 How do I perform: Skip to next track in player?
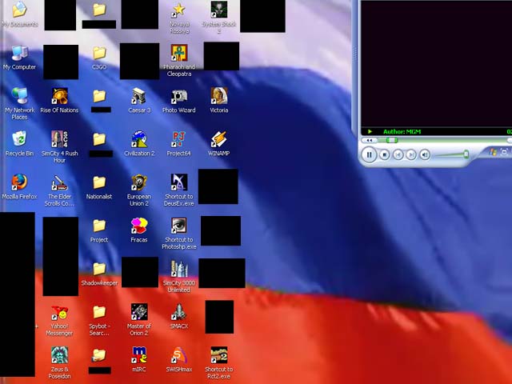(410, 154)
